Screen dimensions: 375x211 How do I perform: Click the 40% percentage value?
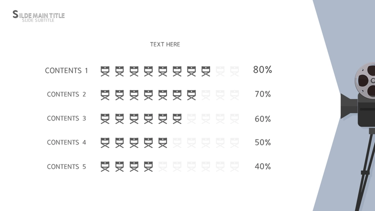pyautogui.click(x=262, y=166)
